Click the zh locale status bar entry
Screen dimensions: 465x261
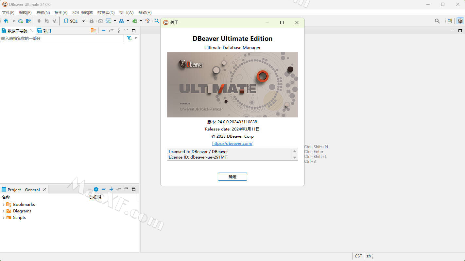coord(369,256)
